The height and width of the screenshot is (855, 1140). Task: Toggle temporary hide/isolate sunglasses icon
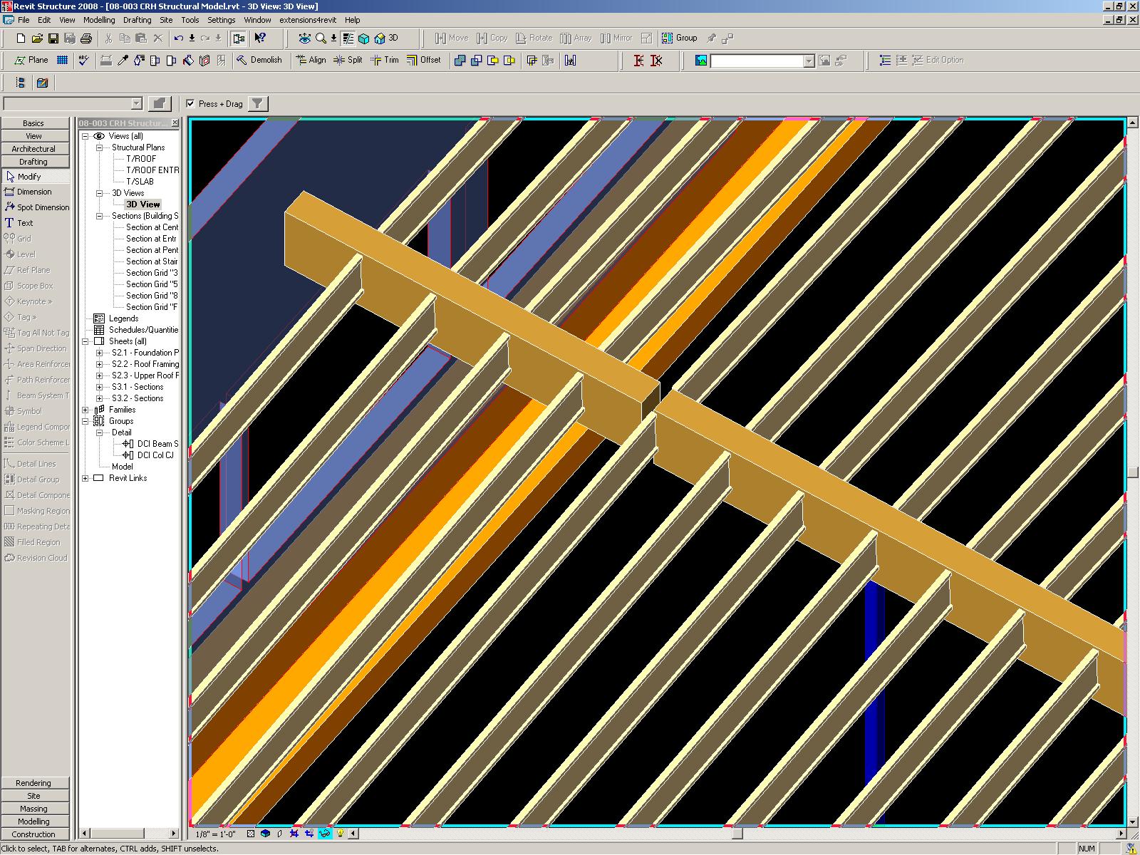(x=325, y=833)
